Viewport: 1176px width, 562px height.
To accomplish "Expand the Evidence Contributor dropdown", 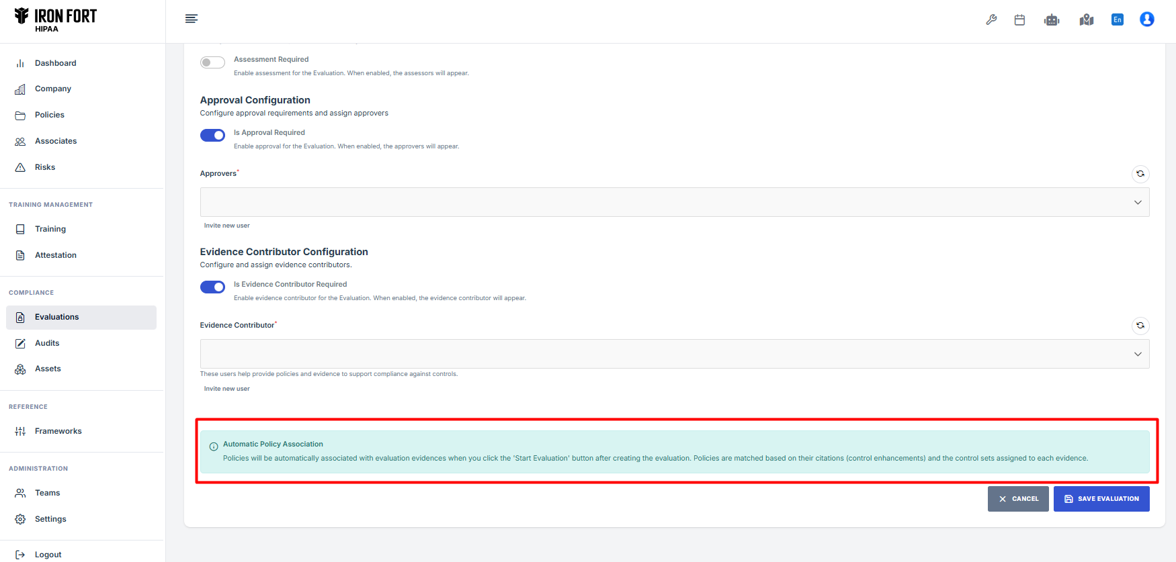I will [x=674, y=354].
